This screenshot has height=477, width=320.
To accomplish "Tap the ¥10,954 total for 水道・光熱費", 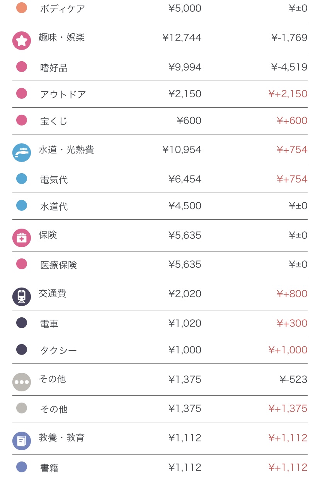I will [x=182, y=150].
